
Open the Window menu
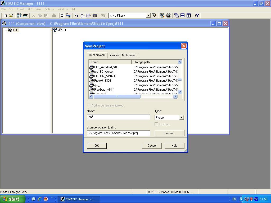62,9
